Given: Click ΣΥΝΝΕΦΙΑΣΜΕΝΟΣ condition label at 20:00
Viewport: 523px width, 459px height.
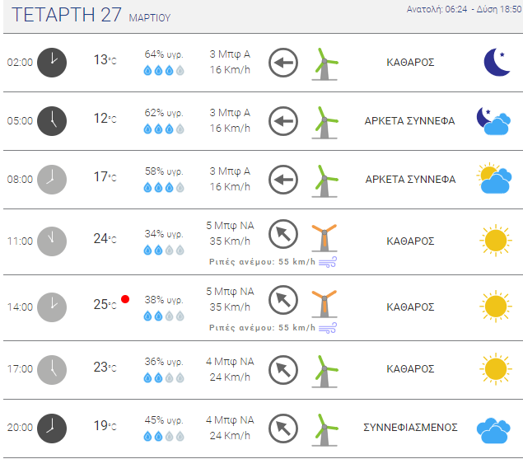Looking at the screenshot, I should [x=409, y=428].
